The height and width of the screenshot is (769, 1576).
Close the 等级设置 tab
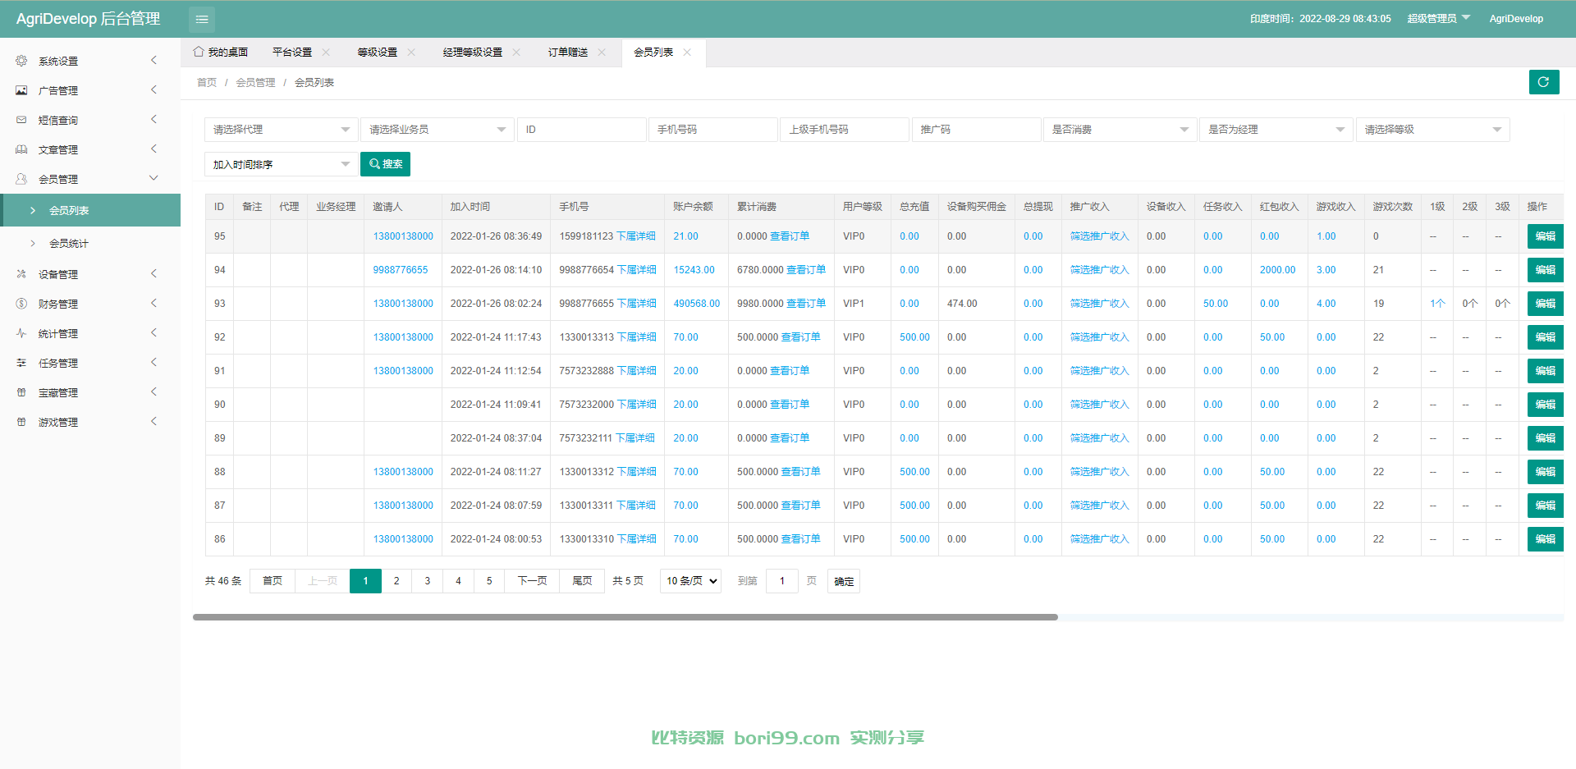(411, 53)
